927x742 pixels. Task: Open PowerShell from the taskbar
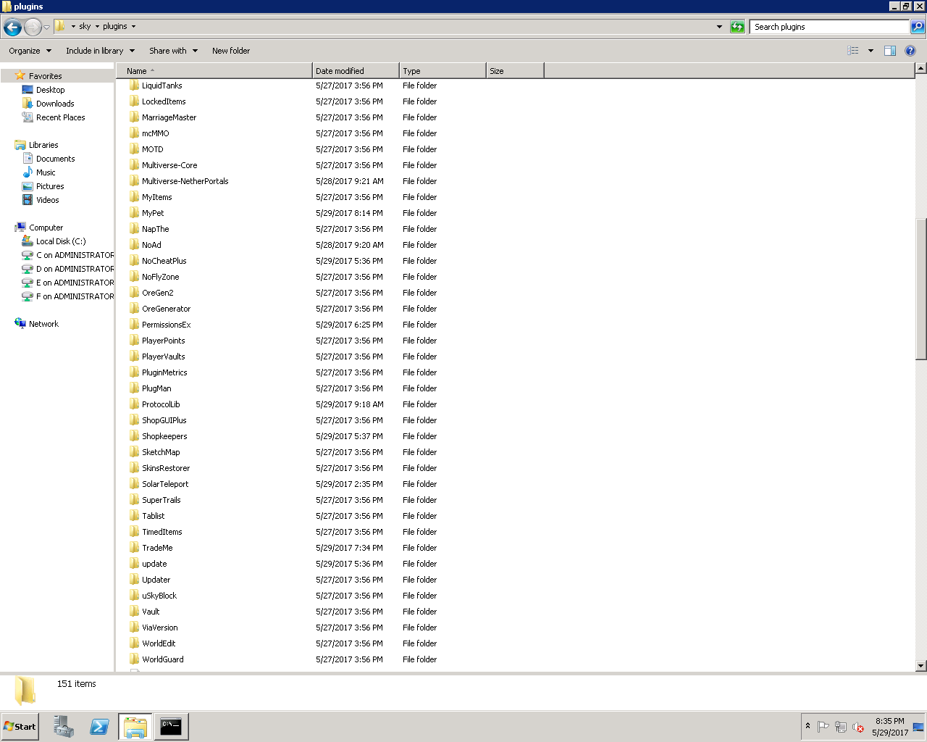99,727
